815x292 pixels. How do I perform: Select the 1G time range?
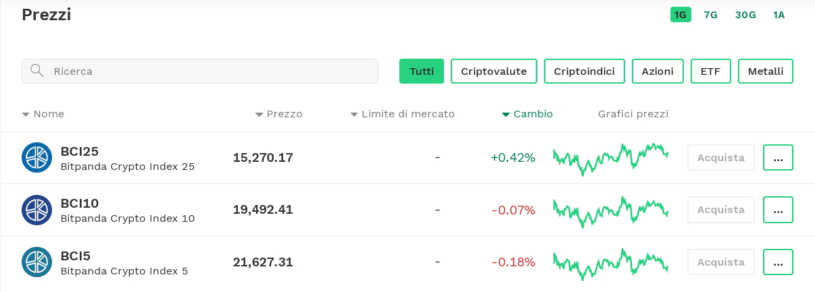(x=681, y=14)
